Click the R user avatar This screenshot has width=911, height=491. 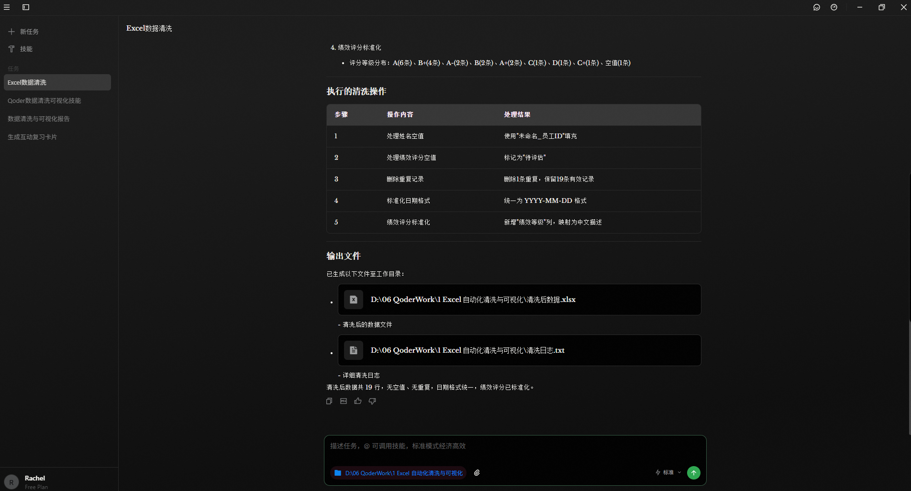[x=11, y=482]
